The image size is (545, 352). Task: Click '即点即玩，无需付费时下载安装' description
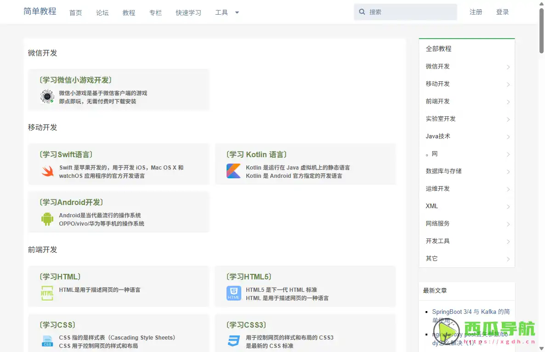[x=97, y=102]
